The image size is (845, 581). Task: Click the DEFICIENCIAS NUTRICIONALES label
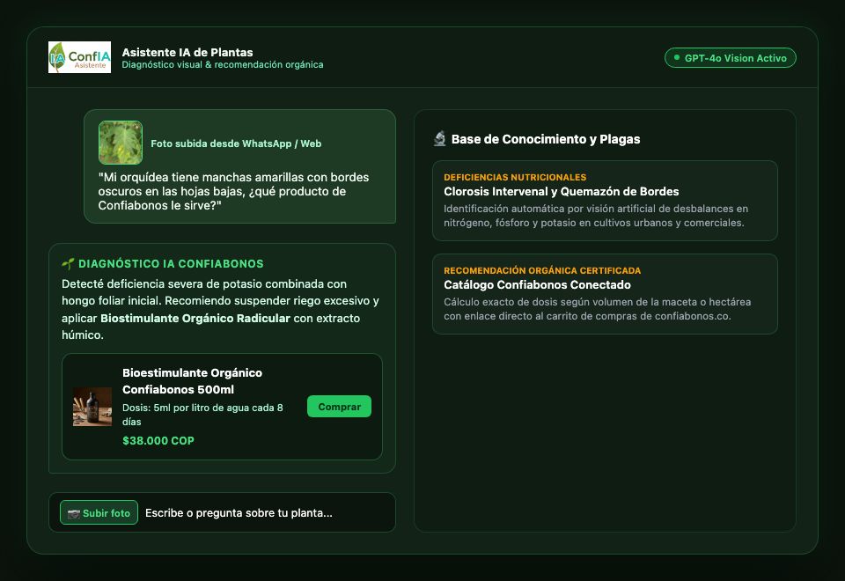point(515,177)
